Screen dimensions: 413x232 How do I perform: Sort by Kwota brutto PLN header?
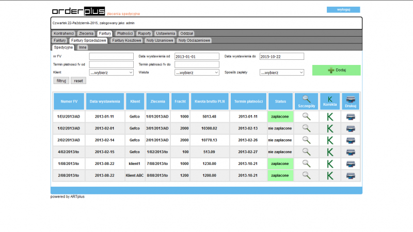(x=210, y=101)
